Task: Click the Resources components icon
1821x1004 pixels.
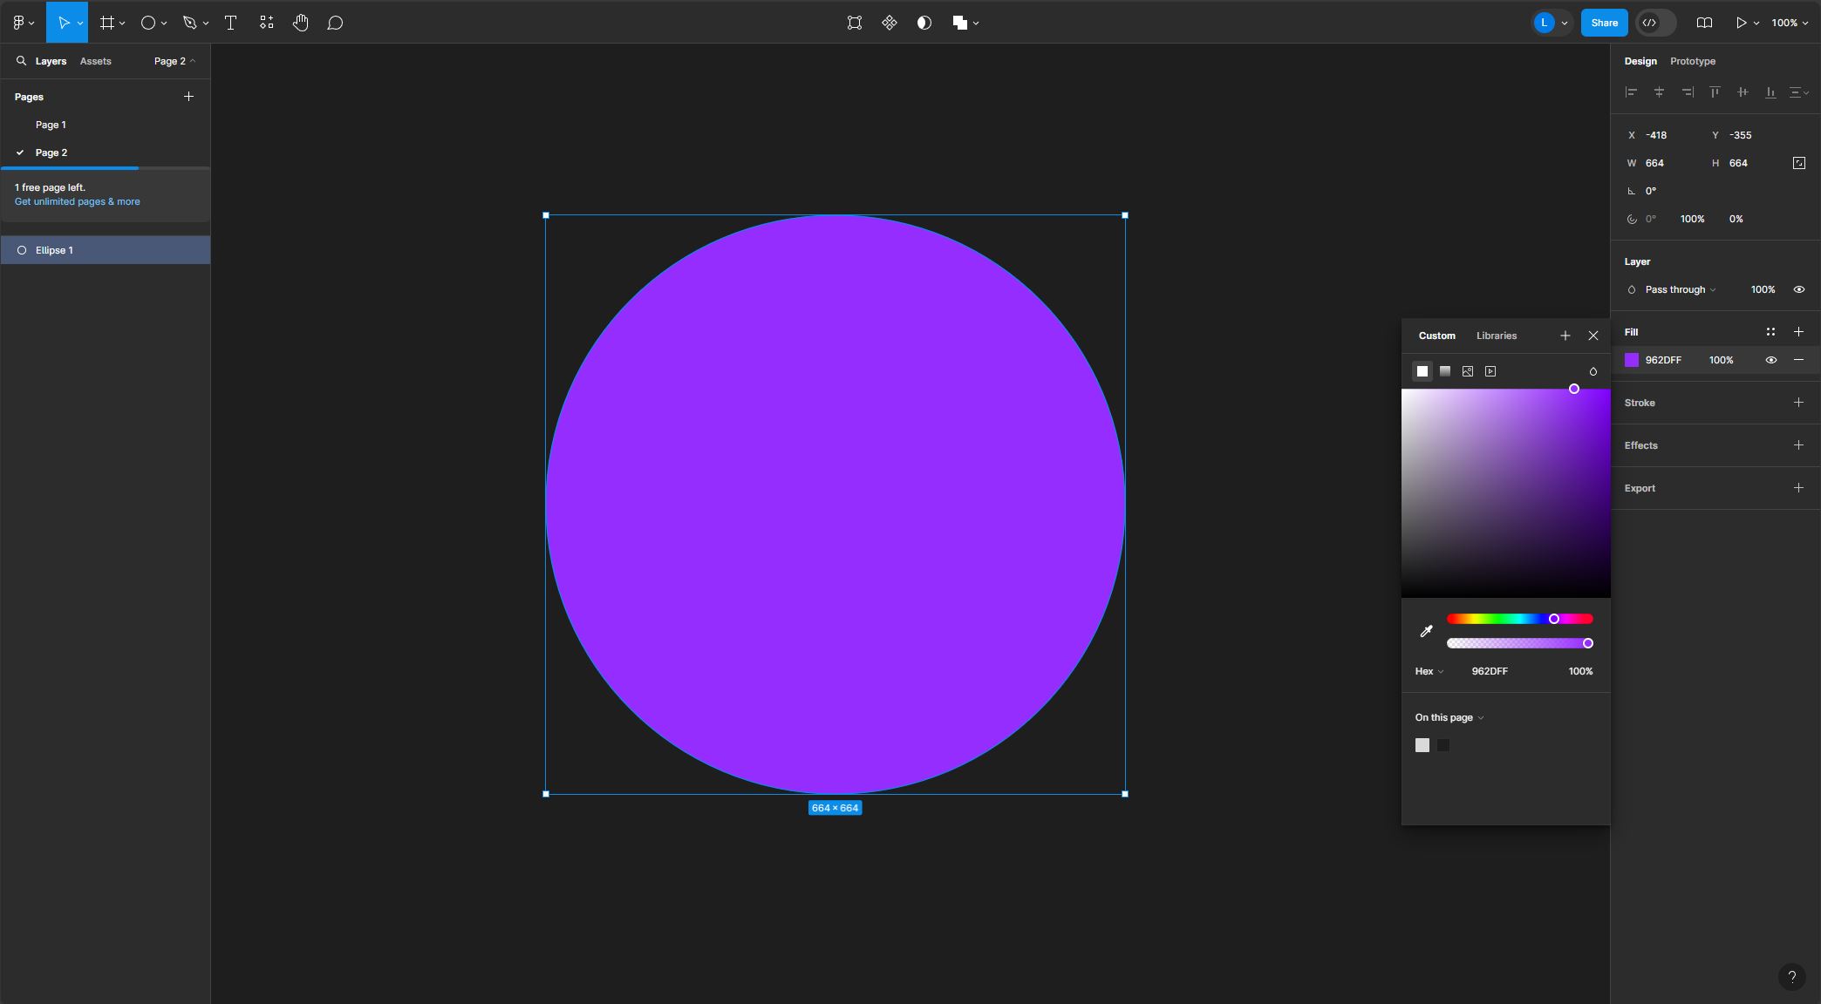Action: (x=266, y=23)
